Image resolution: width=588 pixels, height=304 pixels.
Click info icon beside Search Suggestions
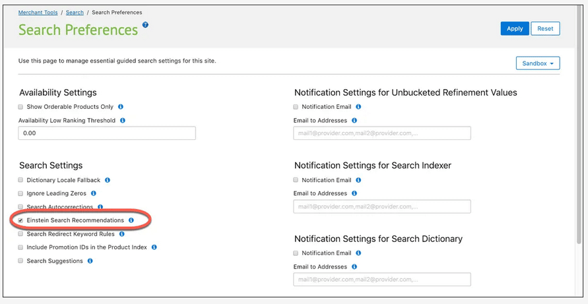click(90, 261)
